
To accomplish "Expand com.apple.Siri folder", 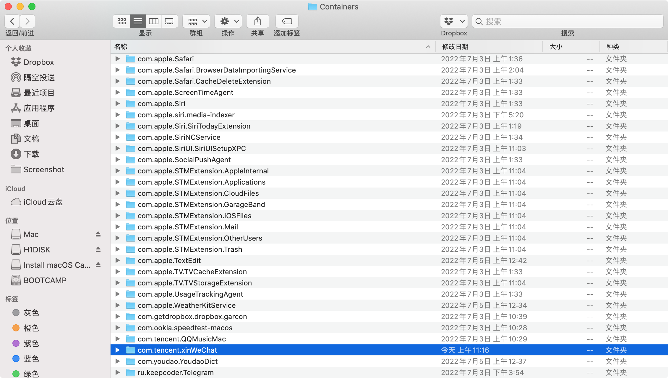I will point(117,103).
